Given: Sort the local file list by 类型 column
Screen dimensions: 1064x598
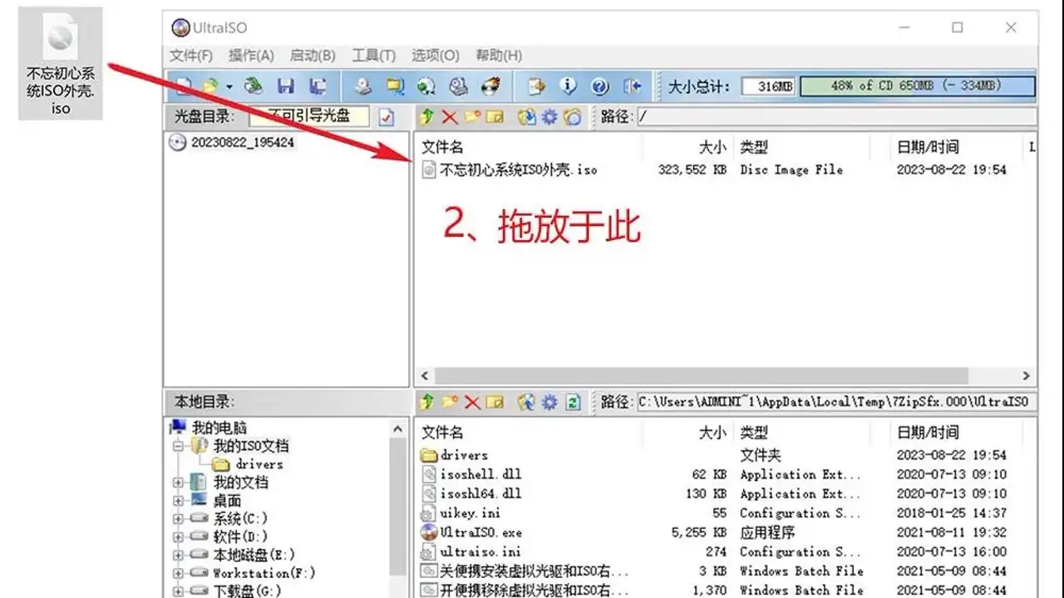Looking at the screenshot, I should tap(755, 433).
